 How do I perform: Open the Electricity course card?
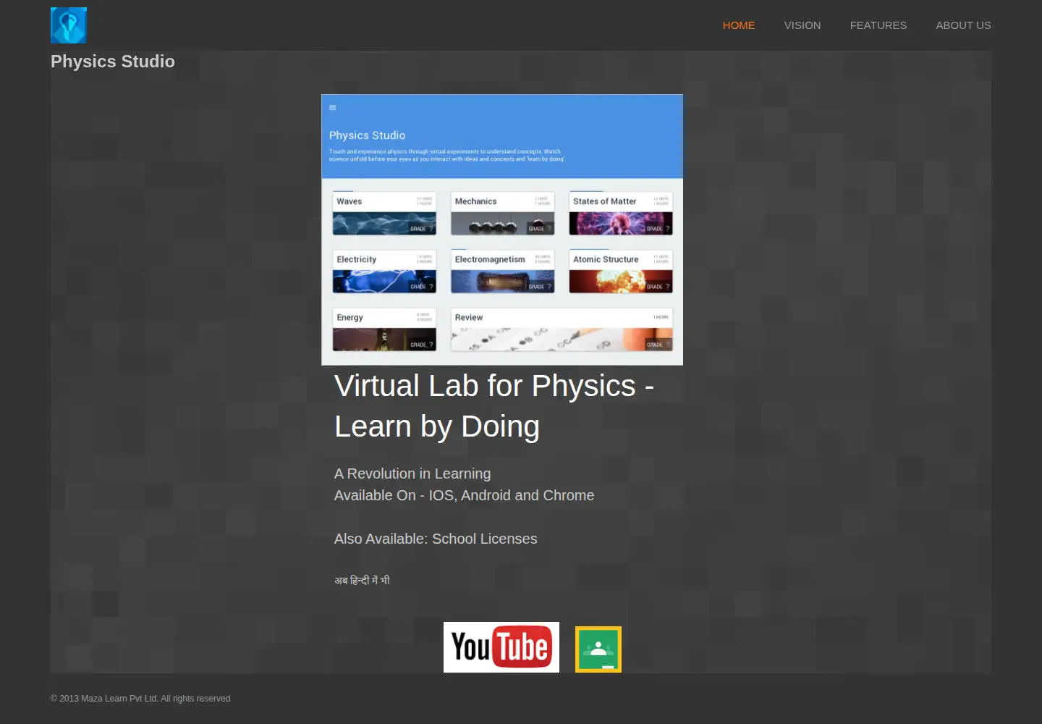384,271
